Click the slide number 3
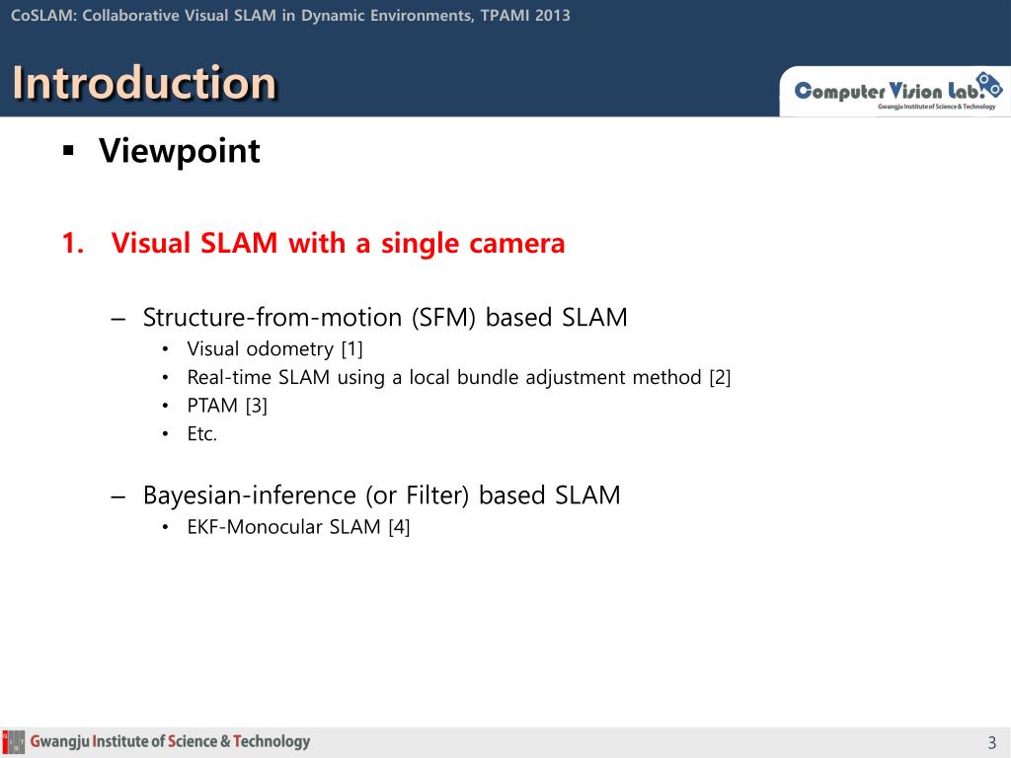This screenshot has width=1011, height=758. (991, 742)
